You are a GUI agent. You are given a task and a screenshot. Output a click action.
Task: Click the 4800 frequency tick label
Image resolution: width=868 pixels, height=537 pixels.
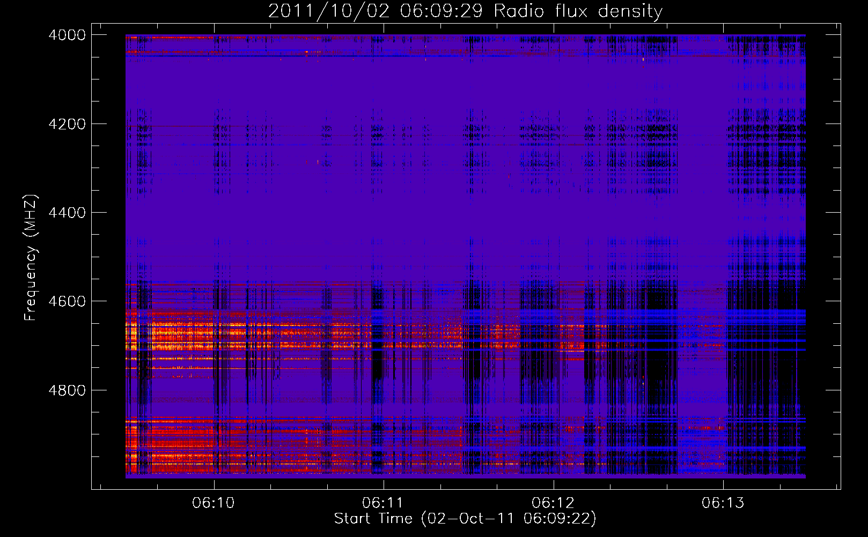[x=67, y=390]
